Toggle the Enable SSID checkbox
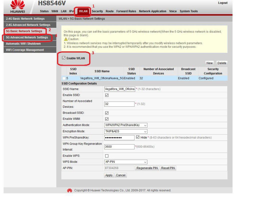This screenshot has width=256, height=200. point(107,95)
